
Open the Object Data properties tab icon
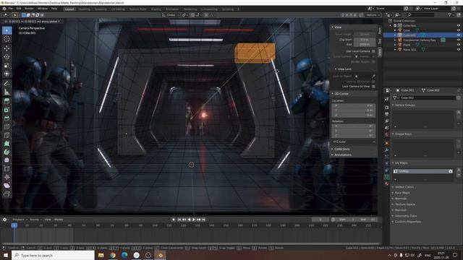(x=387, y=177)
